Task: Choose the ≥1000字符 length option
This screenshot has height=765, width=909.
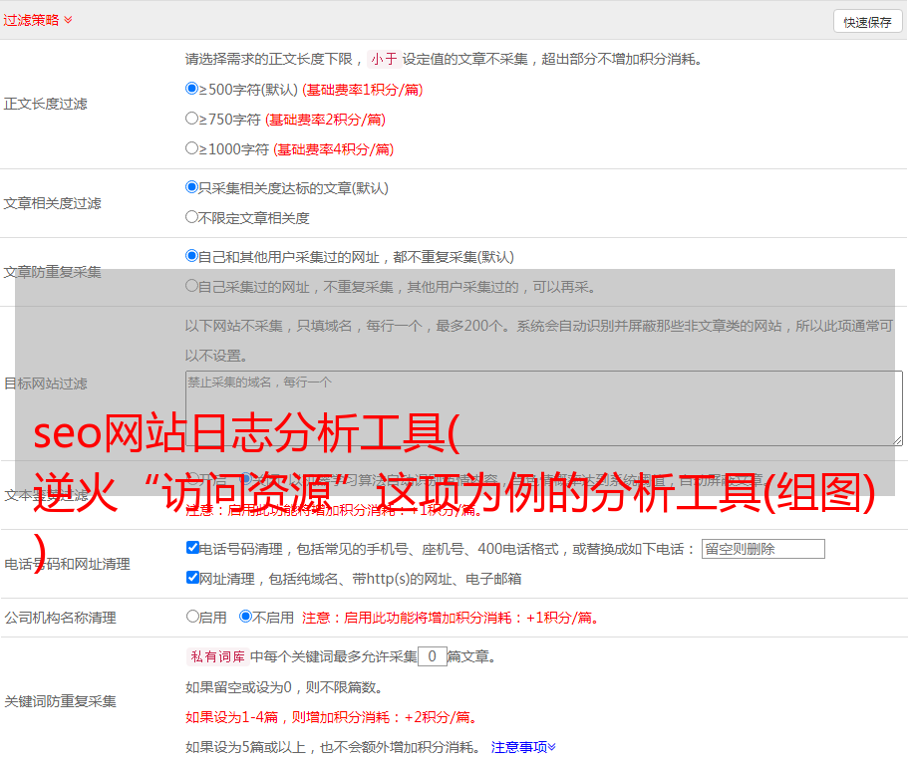Action: [x=192, y=148]
